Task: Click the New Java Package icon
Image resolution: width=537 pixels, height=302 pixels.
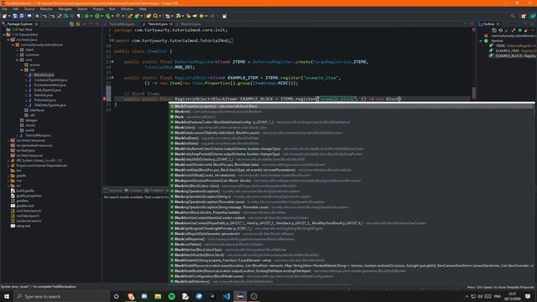Action: coord(129,16)
